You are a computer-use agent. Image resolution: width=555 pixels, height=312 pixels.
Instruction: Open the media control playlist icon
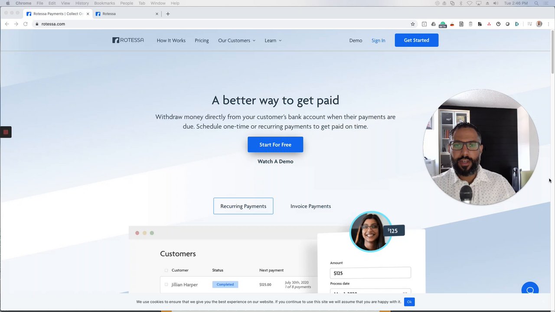point(530,24)
